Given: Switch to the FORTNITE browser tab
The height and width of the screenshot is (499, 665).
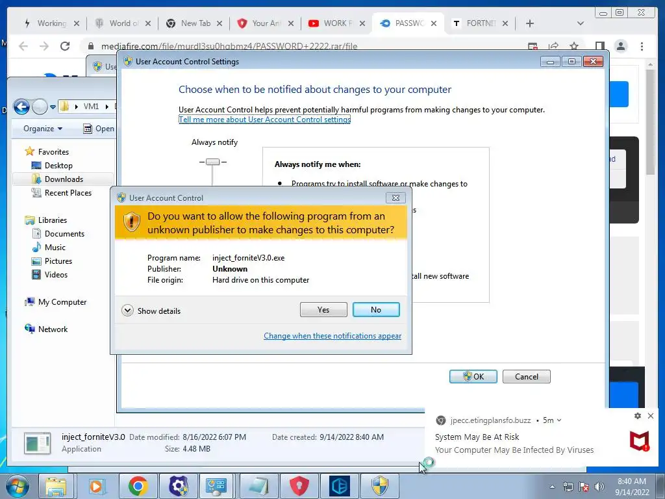Looking at the screenshot, I should point(481,23).
